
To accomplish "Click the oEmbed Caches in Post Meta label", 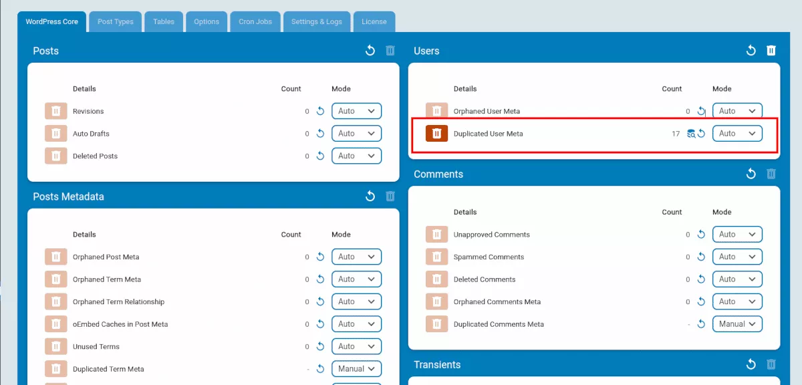I will pos(120,324).
